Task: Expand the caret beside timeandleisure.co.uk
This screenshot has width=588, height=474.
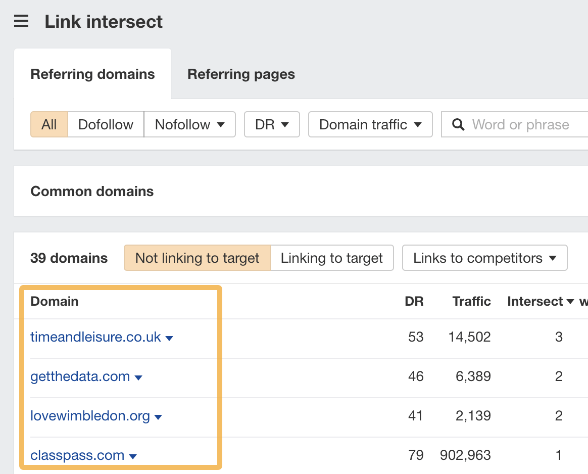Action: point(170,339)
